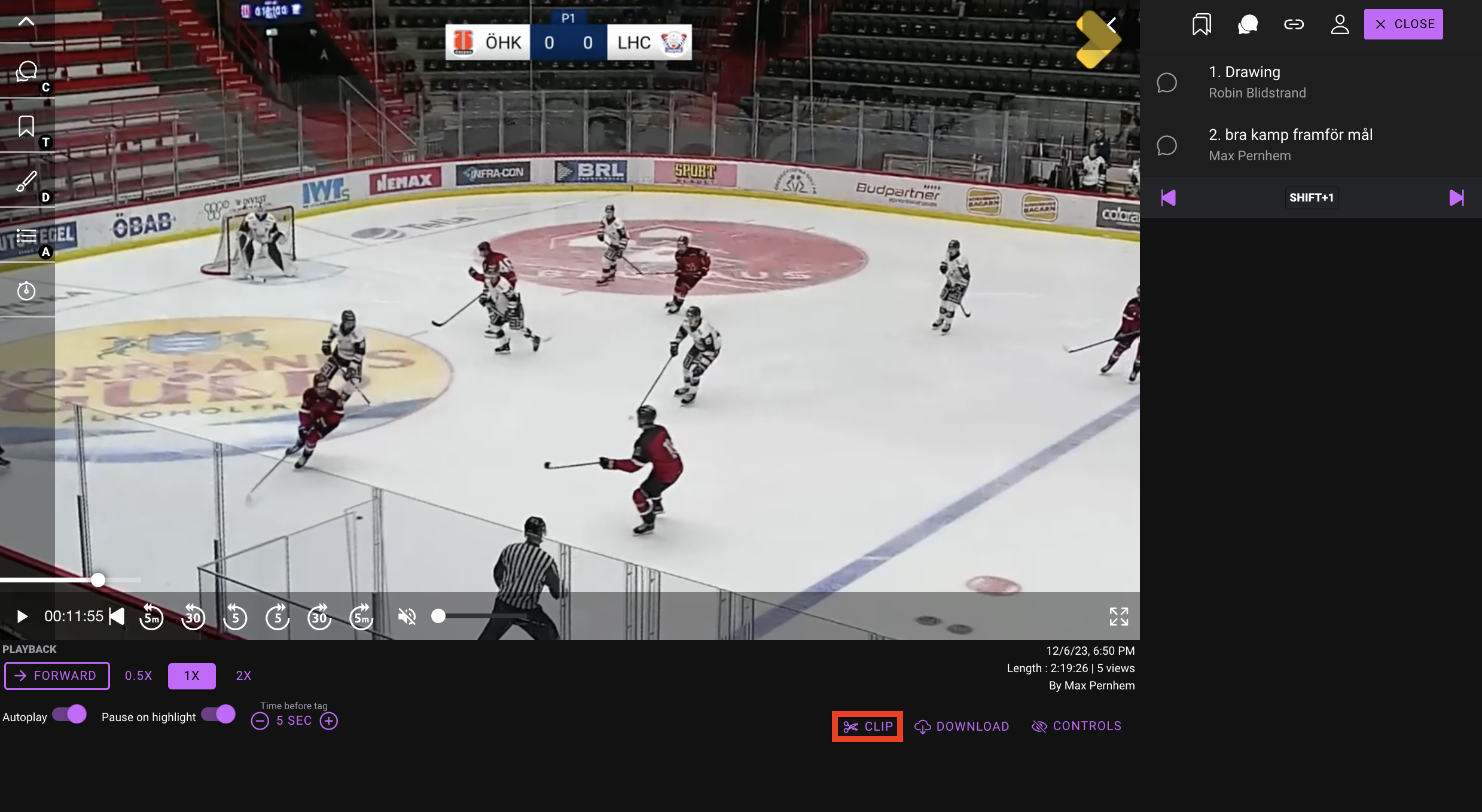Screen dimensions: 1482x812
Task: Collapse side panel with left chevron
Action: pyautogui.click(x=1111, y=25)
